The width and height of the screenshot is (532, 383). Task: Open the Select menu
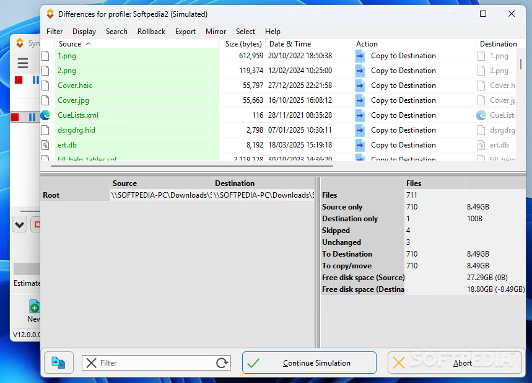click(245, 32)
